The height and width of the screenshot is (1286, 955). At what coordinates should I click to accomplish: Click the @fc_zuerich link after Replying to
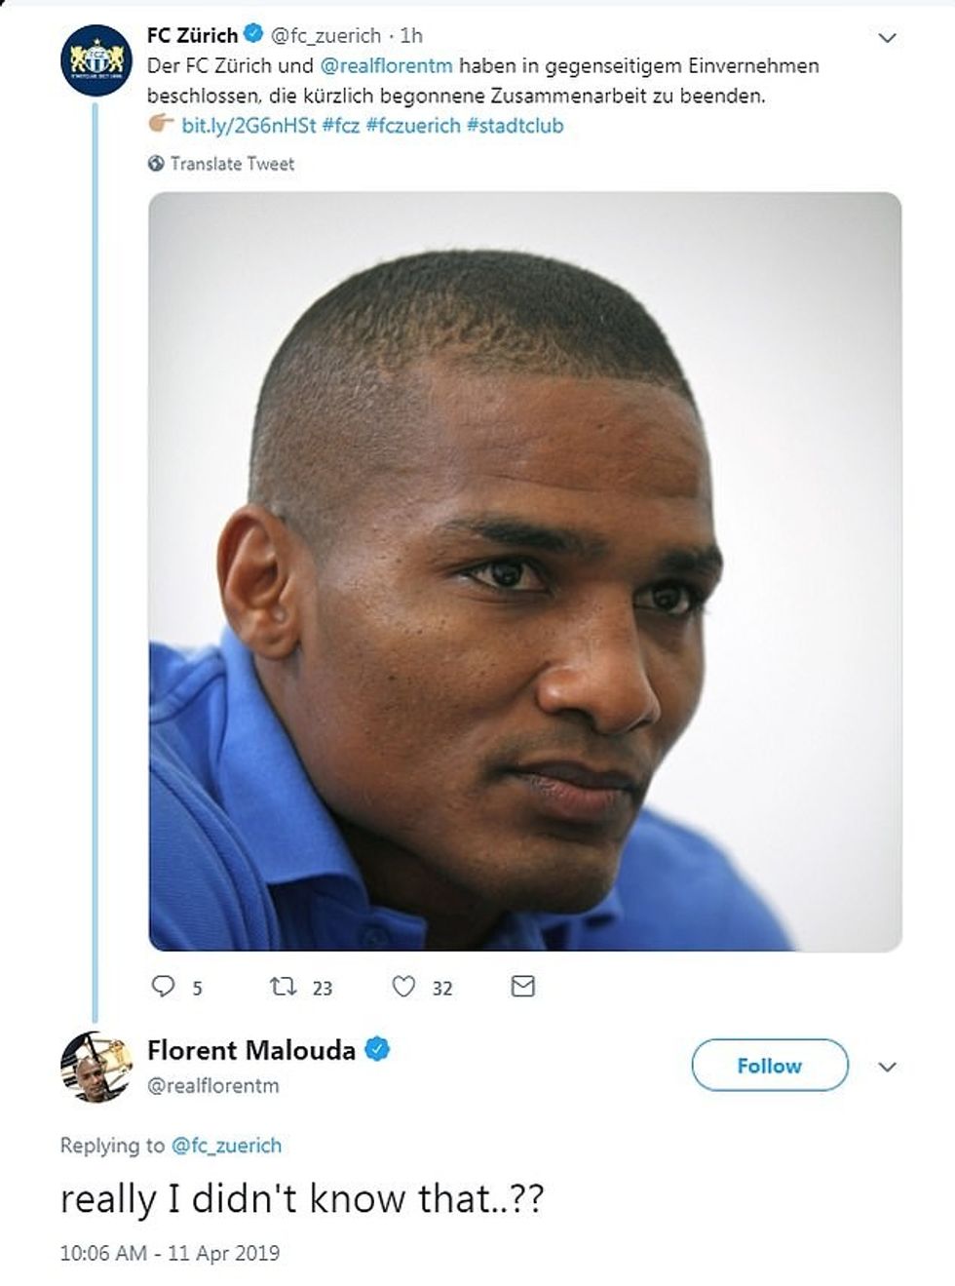point(226,1146)
